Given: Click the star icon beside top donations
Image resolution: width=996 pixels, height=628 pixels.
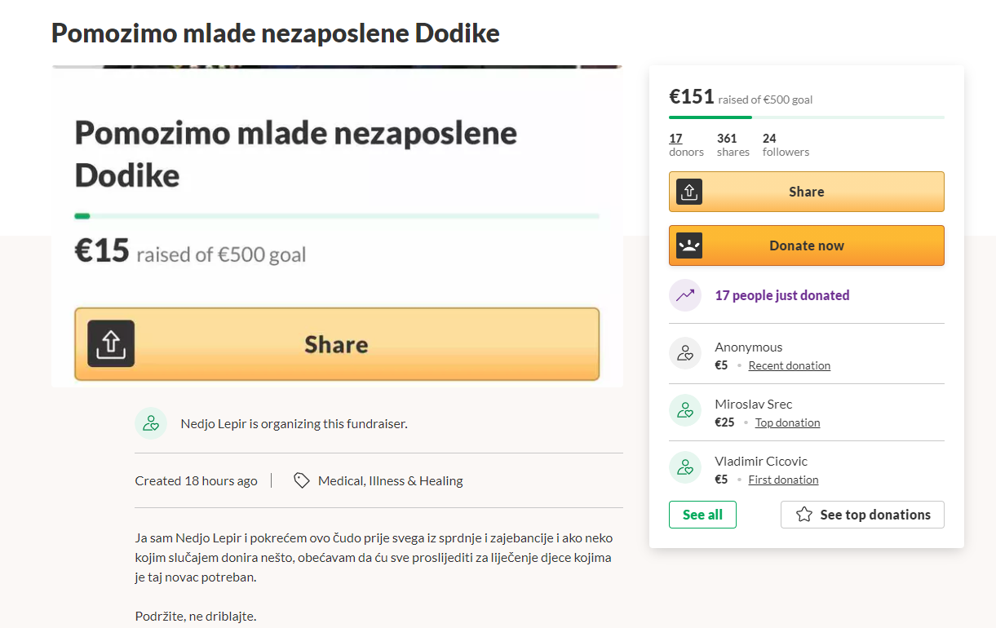Looking at the screenshot, I should tap(804, 515).
